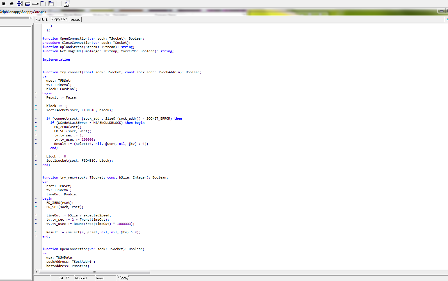Screen dimensions: 448x281
Task: Select the ListBox component in the palette
Action: tap(20, 4)
